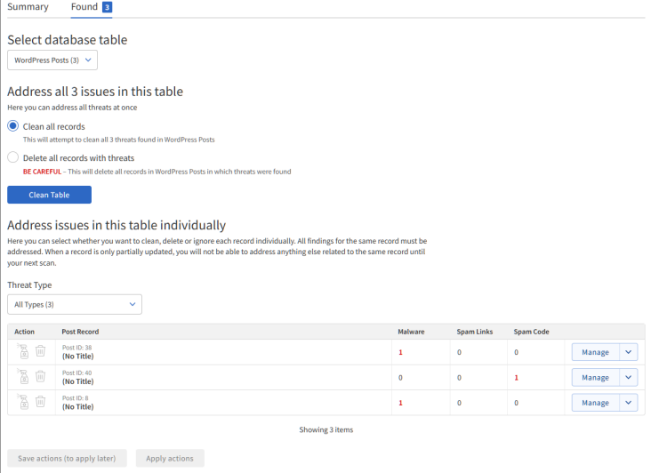The image size is (651, 473).
Task: Click 'Save actions (to apply later)' button
Action: click(67, 458)
